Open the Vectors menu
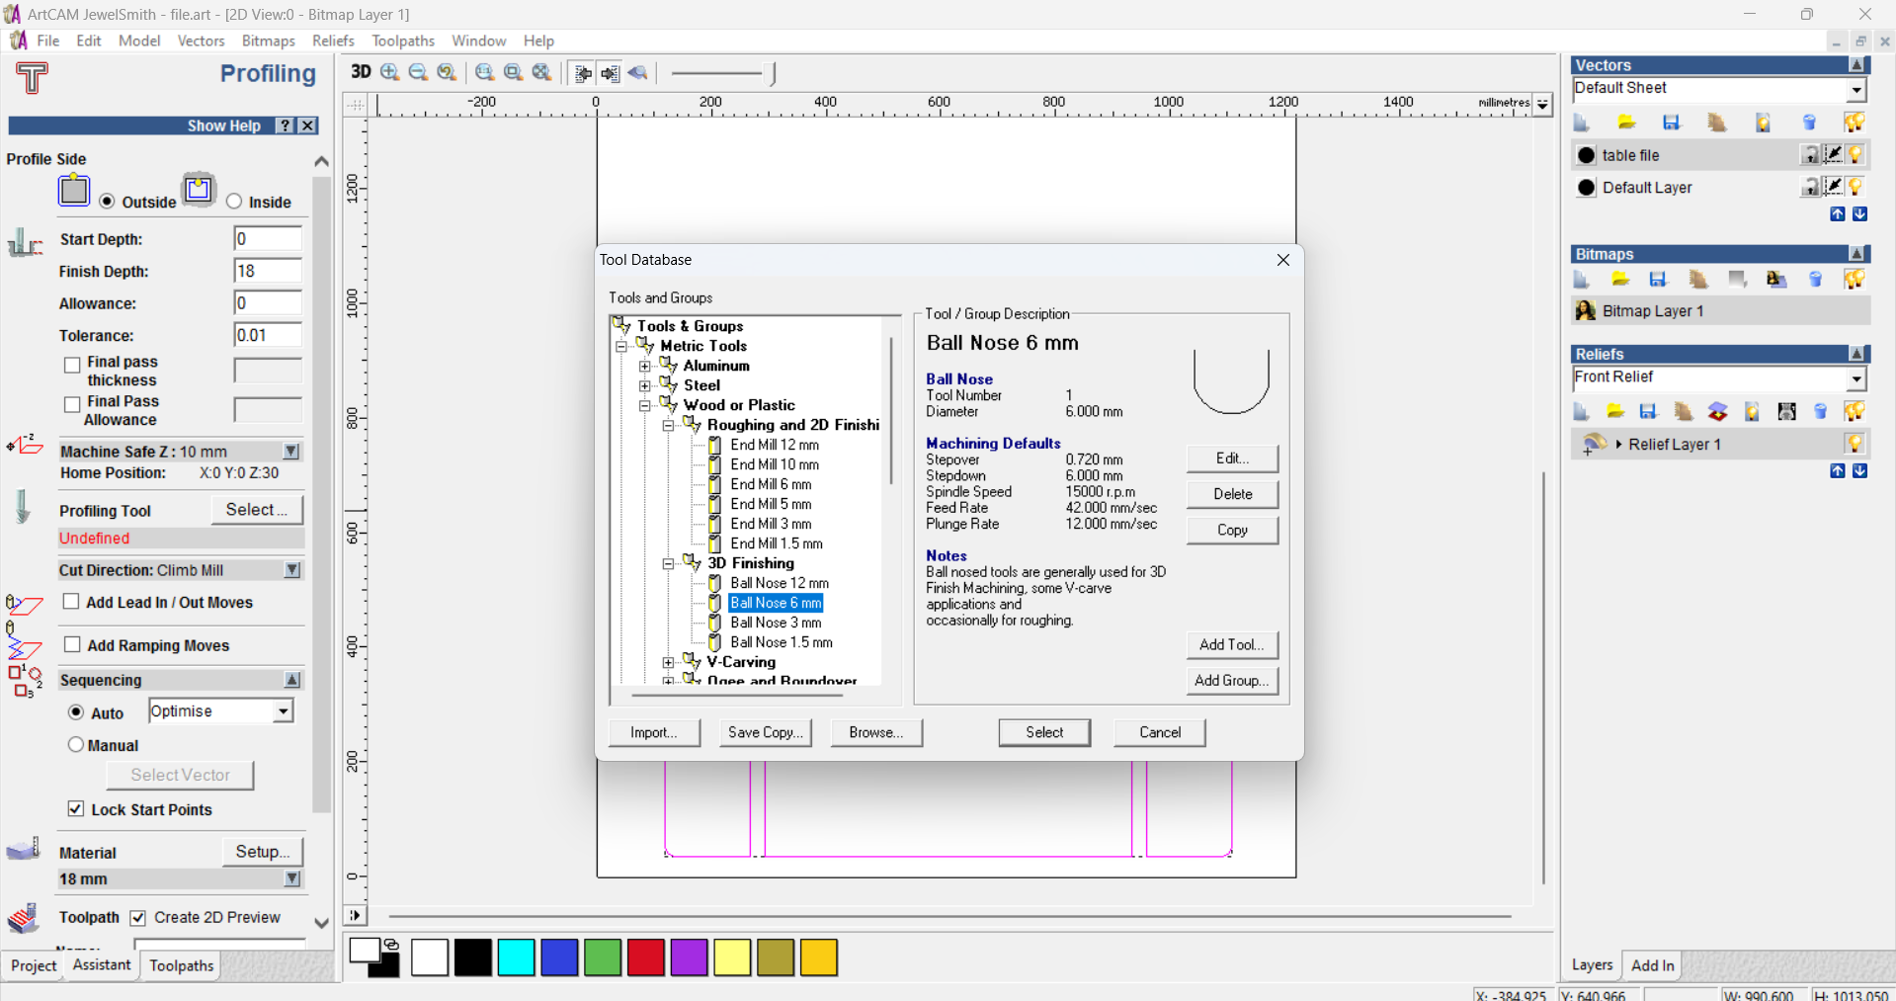The image size is (1896, 1001). tap(201, 41)
